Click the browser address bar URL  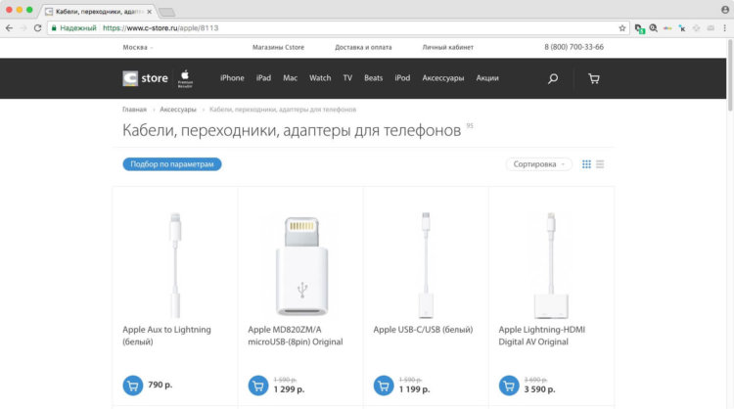pos(161,28)
